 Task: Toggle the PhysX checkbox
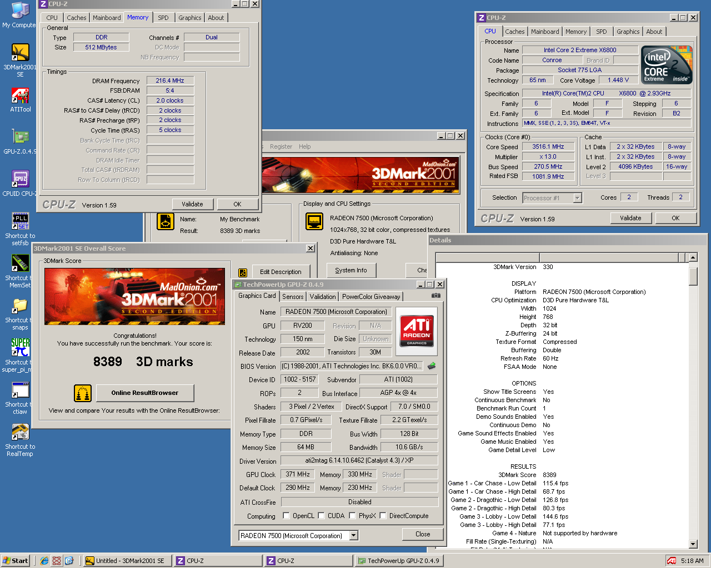352,516
